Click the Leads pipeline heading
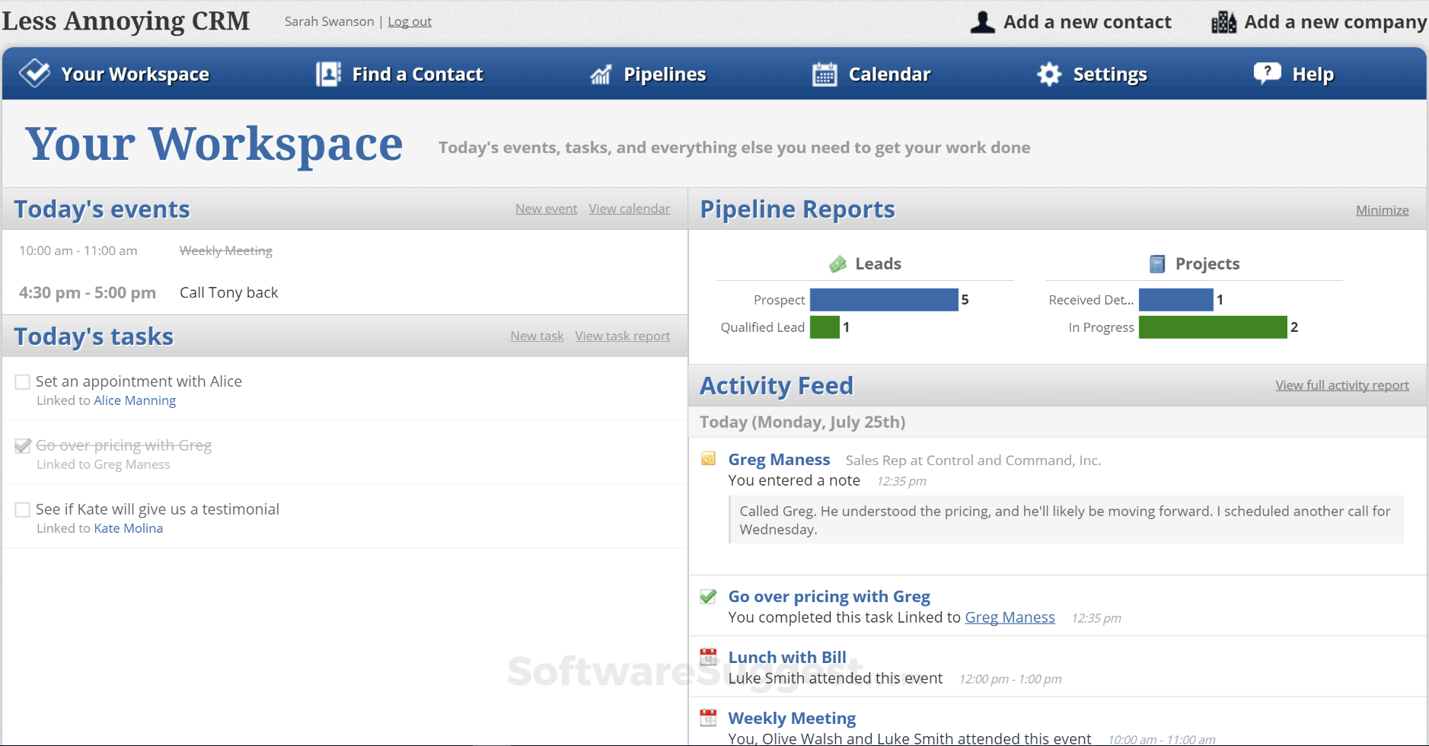The width and height of the screenshot is (1429, 746). 878,264
